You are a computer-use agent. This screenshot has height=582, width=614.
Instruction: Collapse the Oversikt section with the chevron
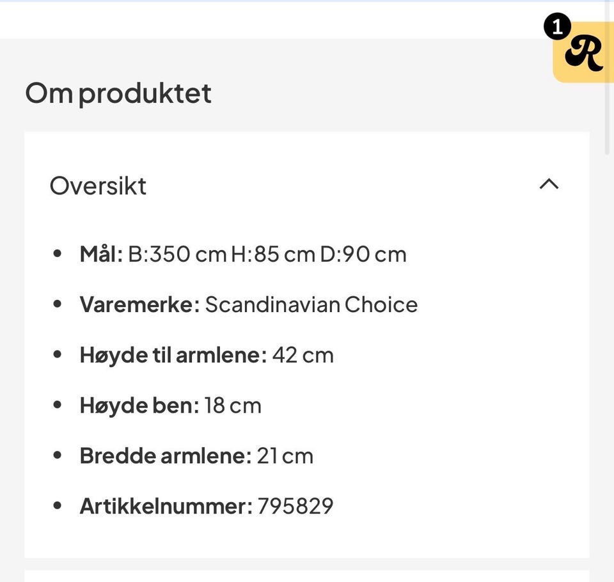(x=549, y=185)
